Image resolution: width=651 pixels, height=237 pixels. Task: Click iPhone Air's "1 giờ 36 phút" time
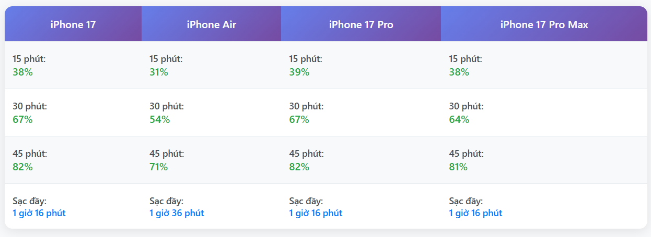(x=177, y=213)
